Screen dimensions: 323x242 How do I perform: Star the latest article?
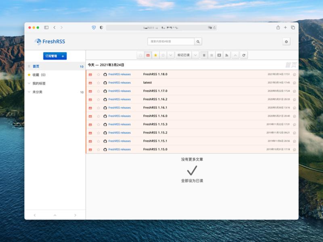click(x=98, y=83)
